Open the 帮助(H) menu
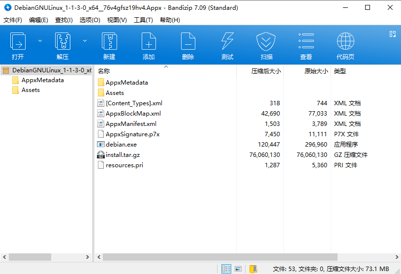The width and height of the screenshot is (401, 274). (x=170, y=20)
